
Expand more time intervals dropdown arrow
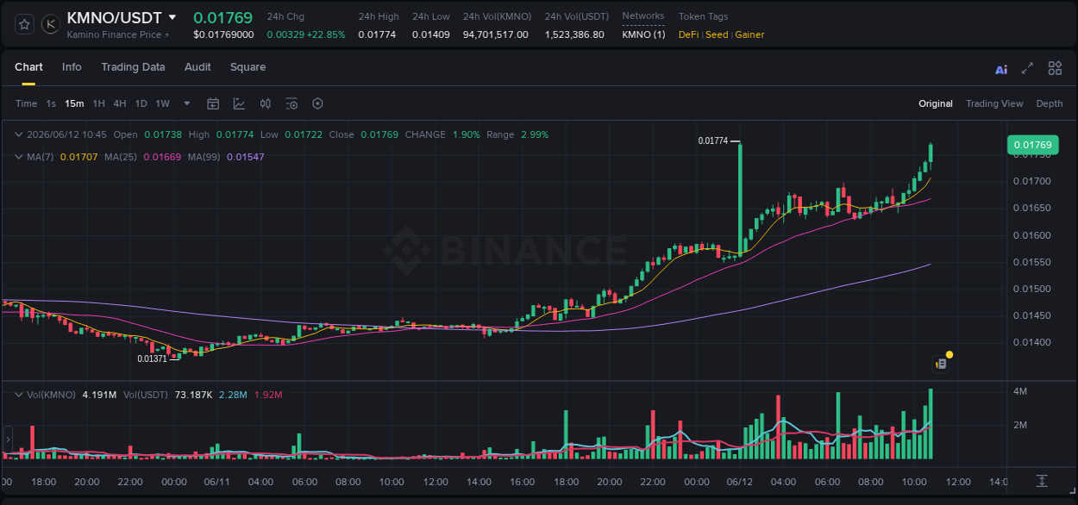pyautogui.click(x=187, y=103)
